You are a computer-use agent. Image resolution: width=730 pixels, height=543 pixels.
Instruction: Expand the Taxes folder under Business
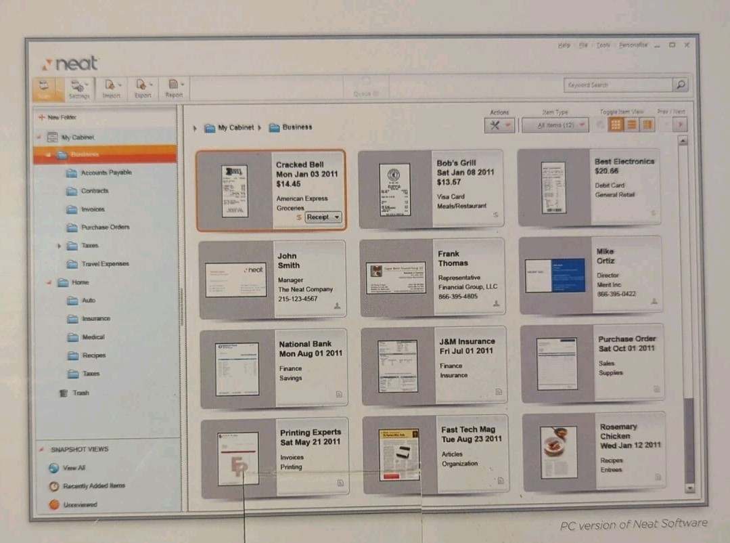(x=59, y=246)
